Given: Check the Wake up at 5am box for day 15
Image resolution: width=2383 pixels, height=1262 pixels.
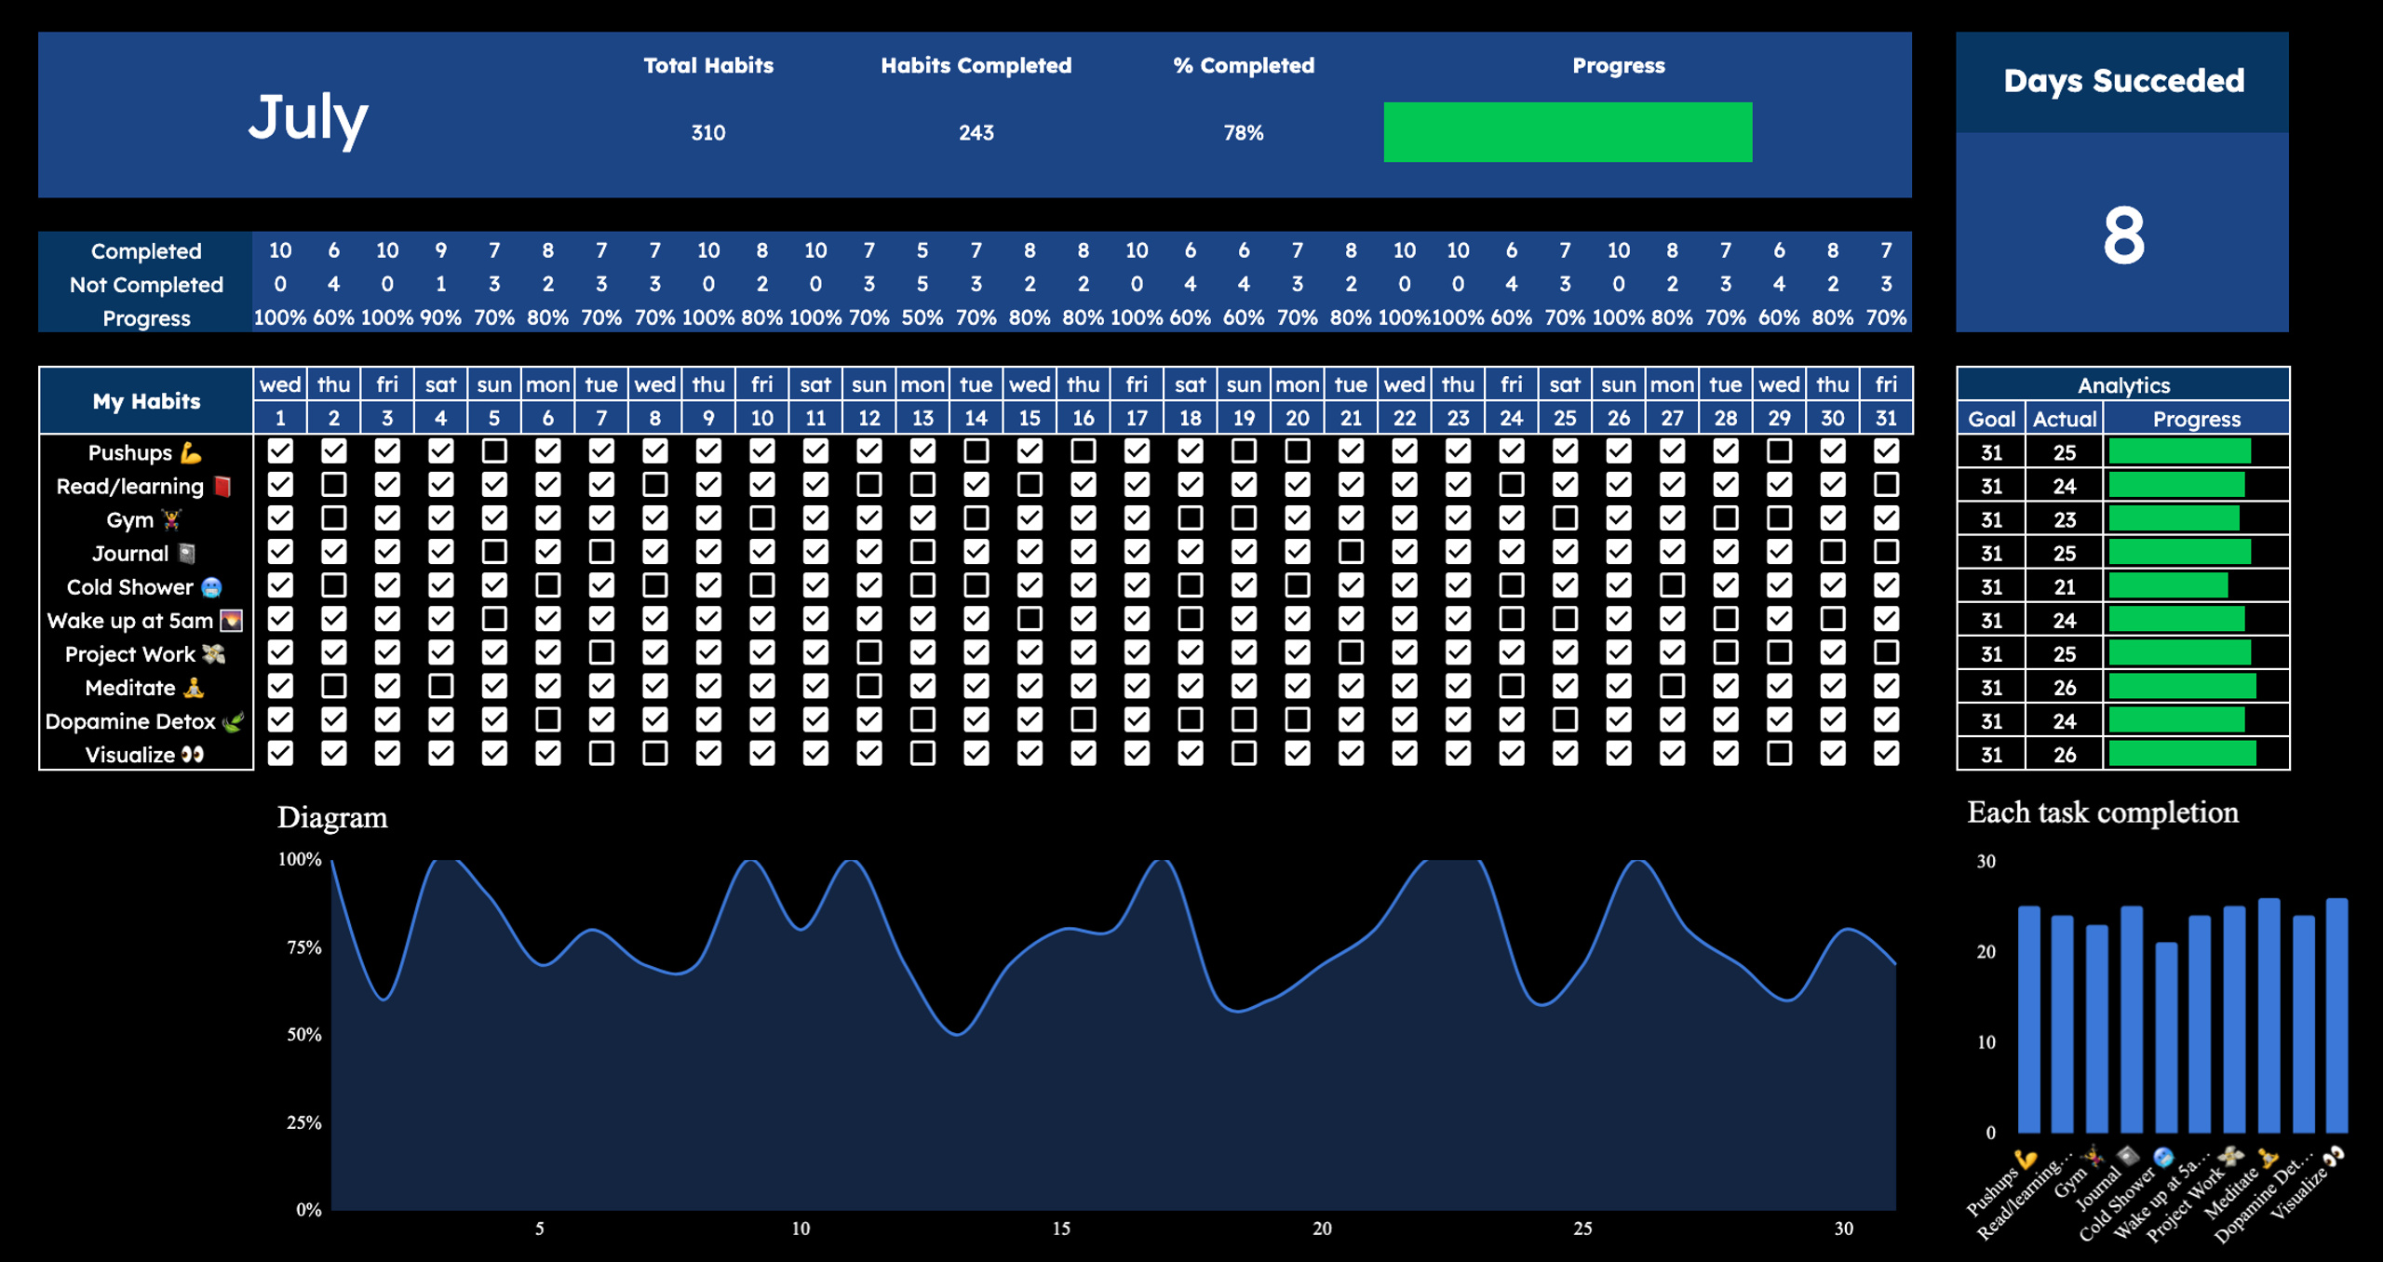Looking at the screenshot, I should [x=1030, y=619].
